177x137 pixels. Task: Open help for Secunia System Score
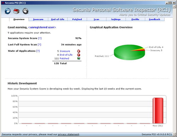[x=40, y=38]
